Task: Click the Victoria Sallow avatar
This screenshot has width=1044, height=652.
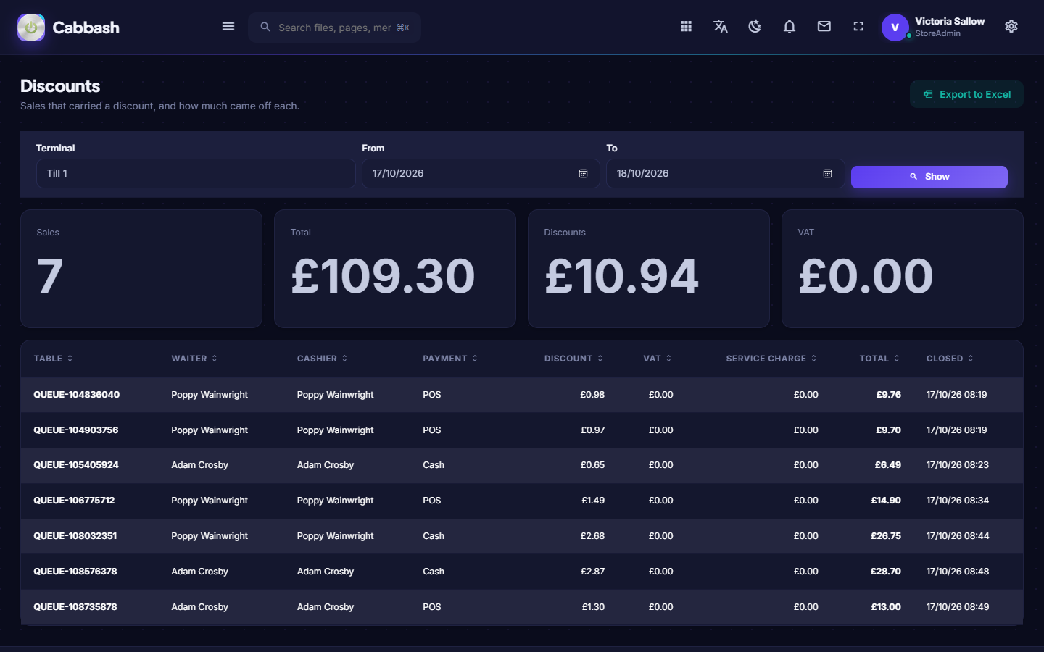Action: click(x=895, y=28)
